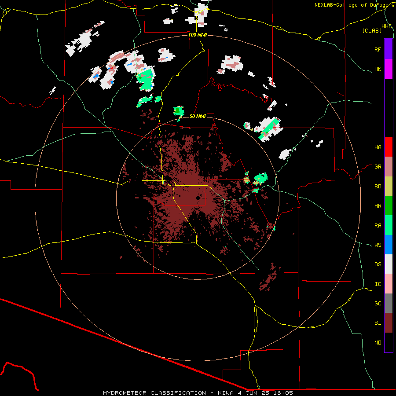Click the HA legend label
The width and height of the screenshot is (396, 396).
coord(378,147)
